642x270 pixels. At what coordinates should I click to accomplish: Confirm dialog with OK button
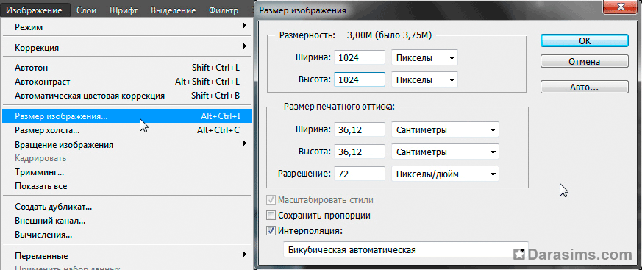point(584,40)
